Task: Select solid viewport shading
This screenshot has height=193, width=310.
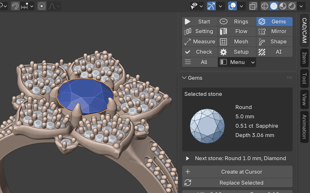Action: tap(274, 6)
